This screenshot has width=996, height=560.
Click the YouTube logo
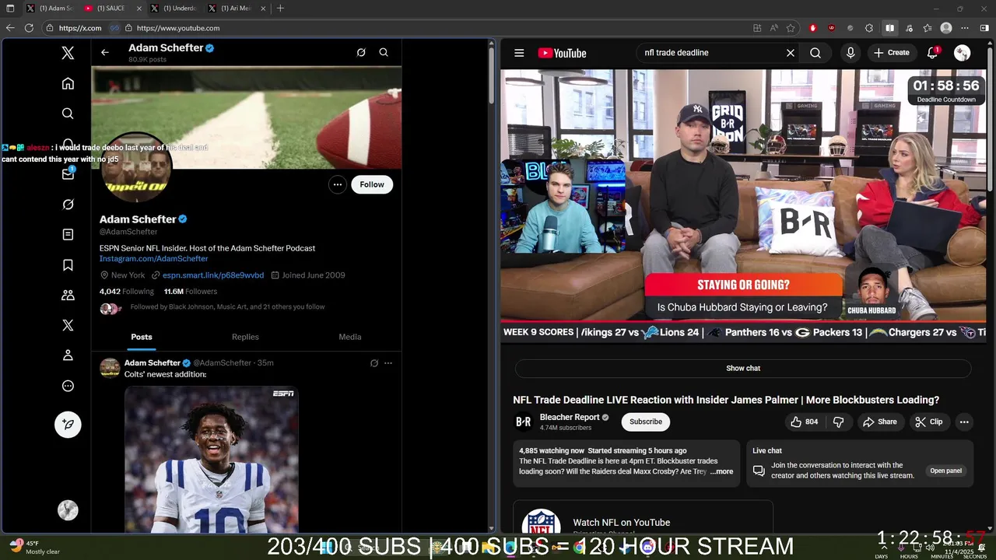click(562, 53)
